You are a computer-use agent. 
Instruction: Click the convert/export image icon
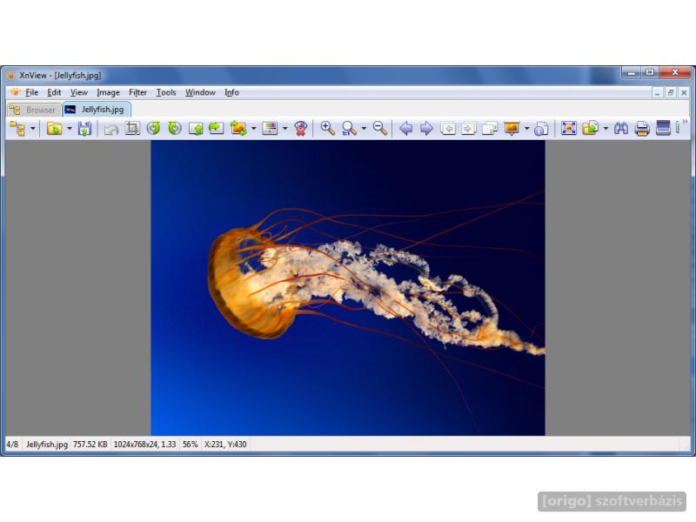tap(591, 129)
